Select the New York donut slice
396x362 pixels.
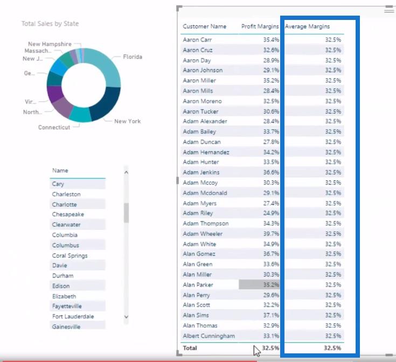(107, 103)
